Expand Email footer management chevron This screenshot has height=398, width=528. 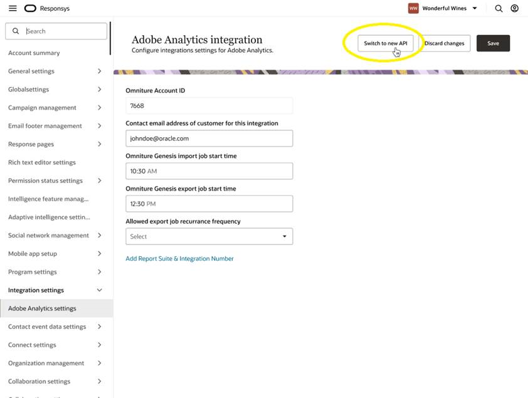99,126
